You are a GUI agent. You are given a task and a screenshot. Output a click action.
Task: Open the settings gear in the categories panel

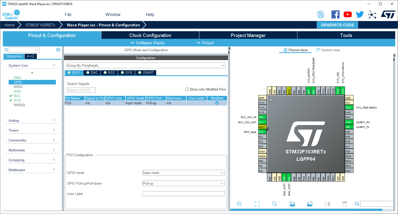click(x=58, y=50)
